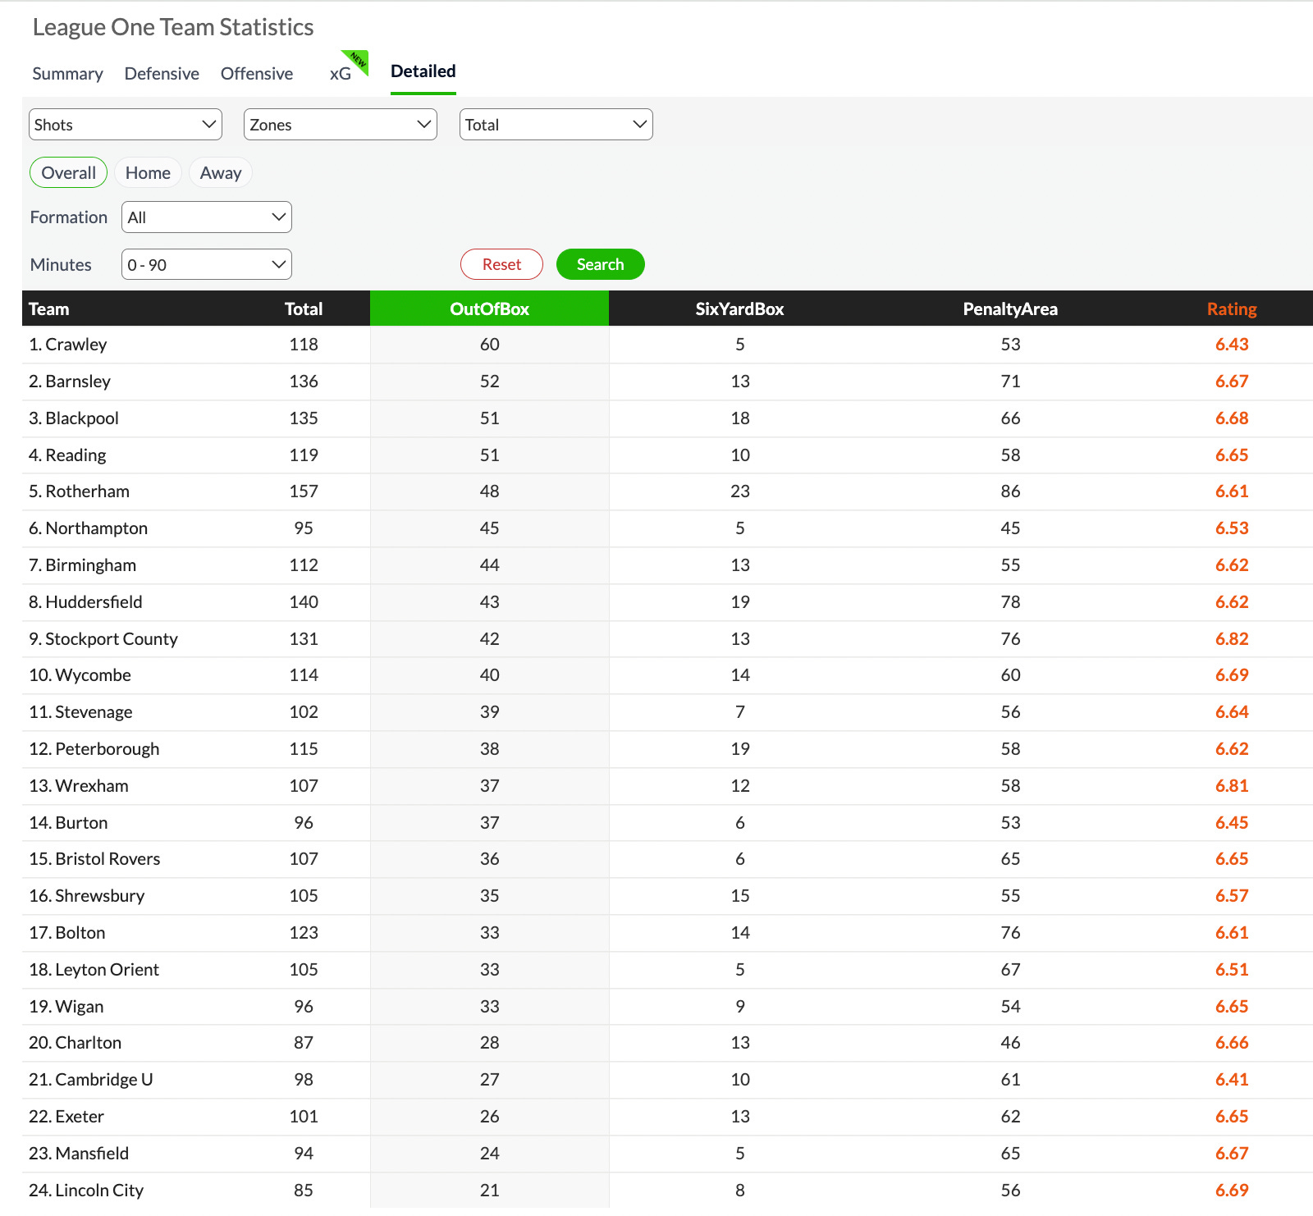Open the Shots category dropdown

(x=126, y=125)
